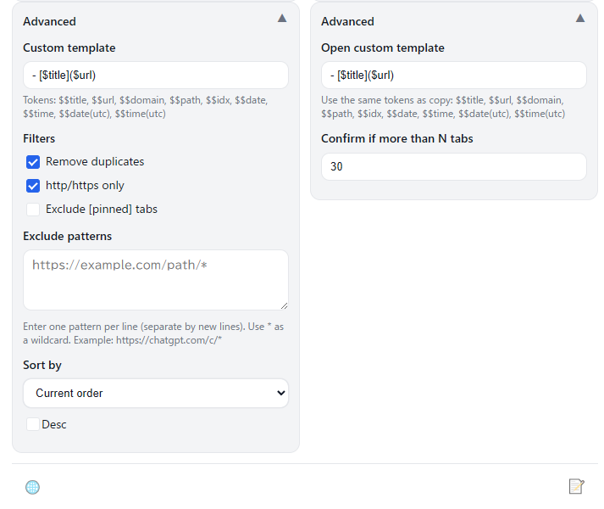This screenshot has width=604, height=509.
Task: Uncheck the Remove duplicates checkbox
Action: tap(33, 162)
